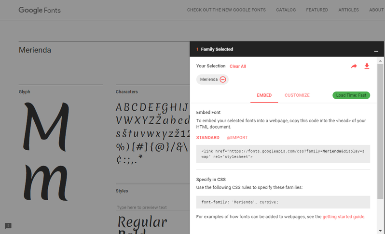
Task: Click the share selection arrow icon
Action: (x=354, y=66)
